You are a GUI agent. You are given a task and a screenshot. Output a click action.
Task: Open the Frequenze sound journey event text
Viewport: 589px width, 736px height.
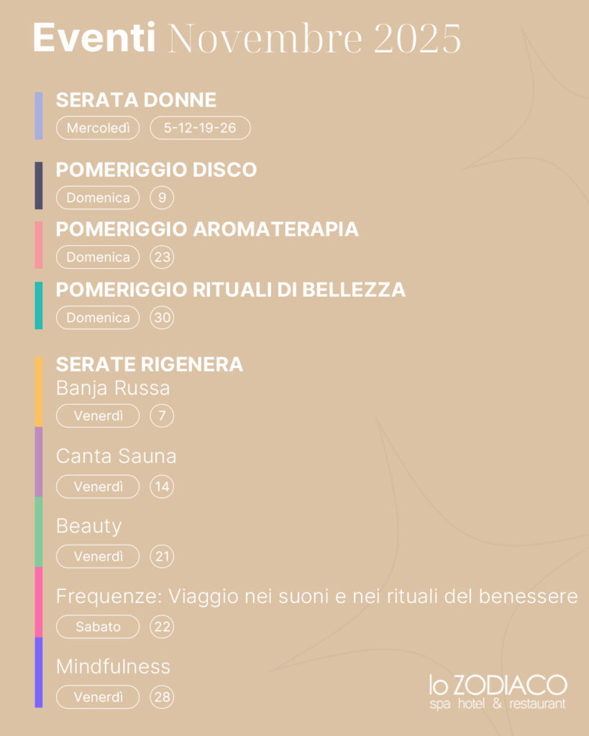(x=316, y=597)
